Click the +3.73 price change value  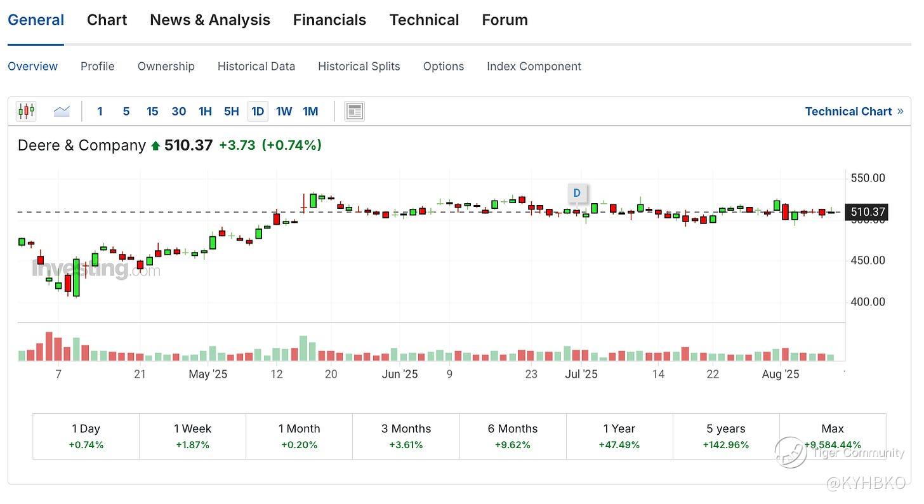pos(237,145)
